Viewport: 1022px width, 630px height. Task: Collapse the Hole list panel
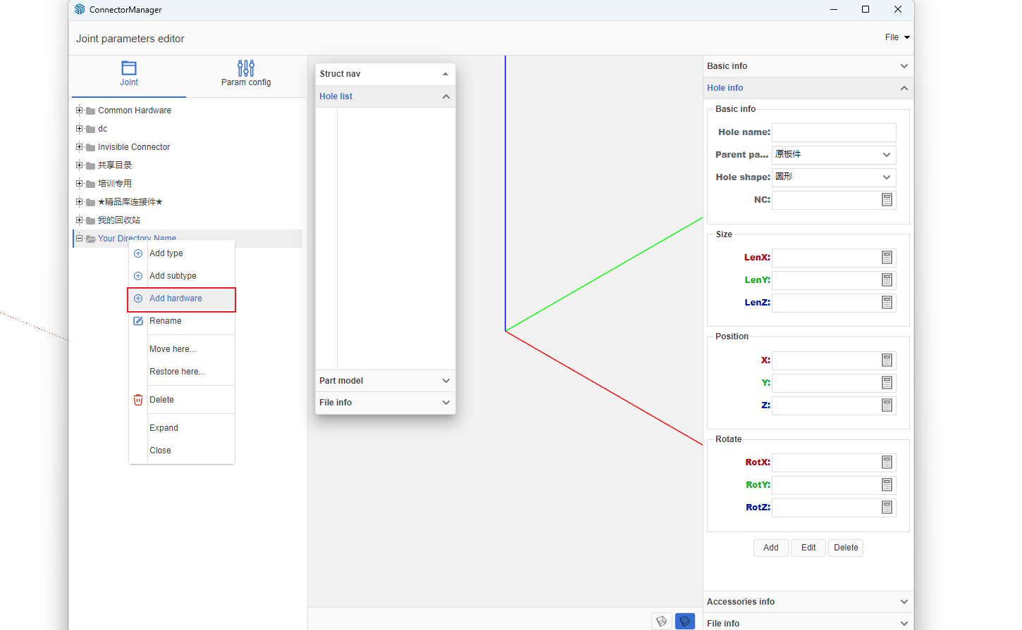click(445, 96)
